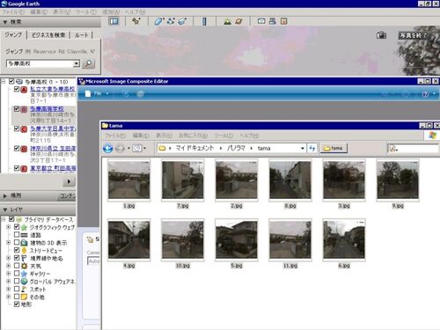Collapse the レイヤ layers panel
Viewport: 440px width, 330px height.
click(x=5, y=209)
